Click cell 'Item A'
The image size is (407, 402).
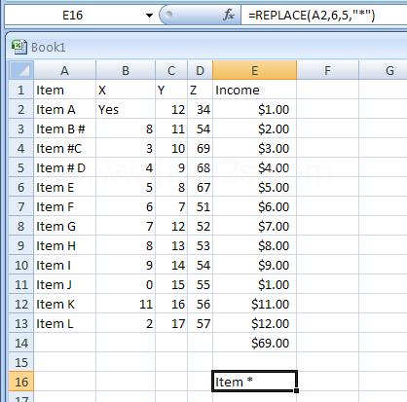coord(65,109)
